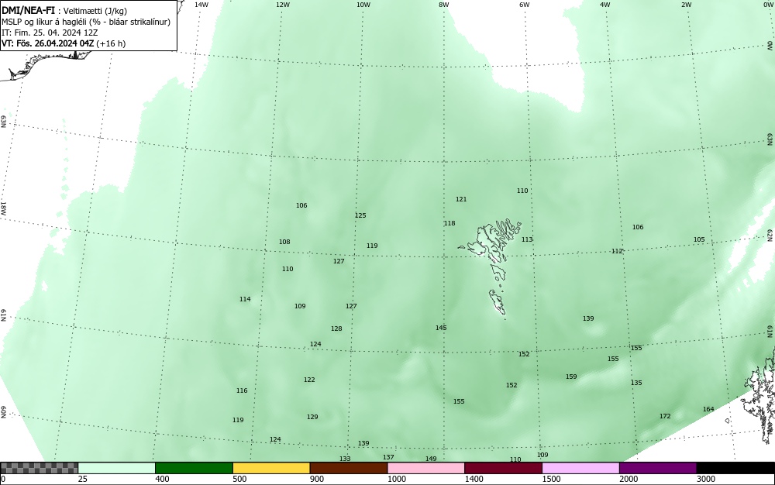Viewport: 775px width, 485px height.
Task: Click the 18W label on the map edge
Action: coord(4,208)
